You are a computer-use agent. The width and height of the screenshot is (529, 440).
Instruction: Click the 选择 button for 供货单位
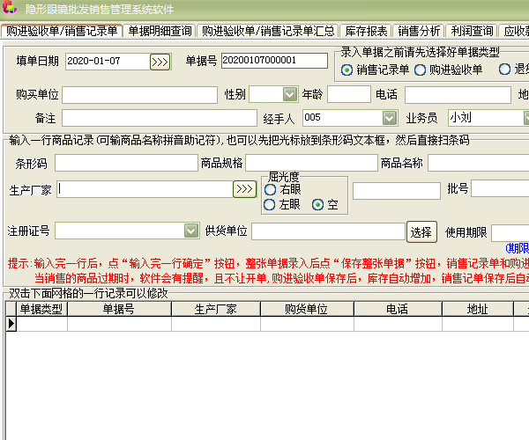421,232
